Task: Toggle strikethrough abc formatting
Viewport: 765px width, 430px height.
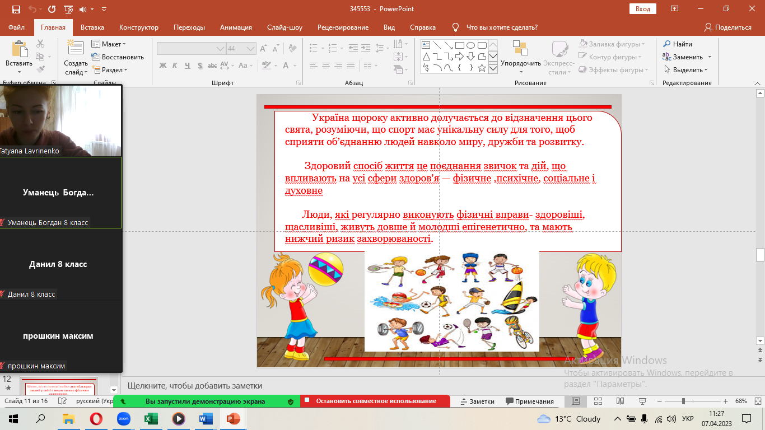Action: point(213,66)
